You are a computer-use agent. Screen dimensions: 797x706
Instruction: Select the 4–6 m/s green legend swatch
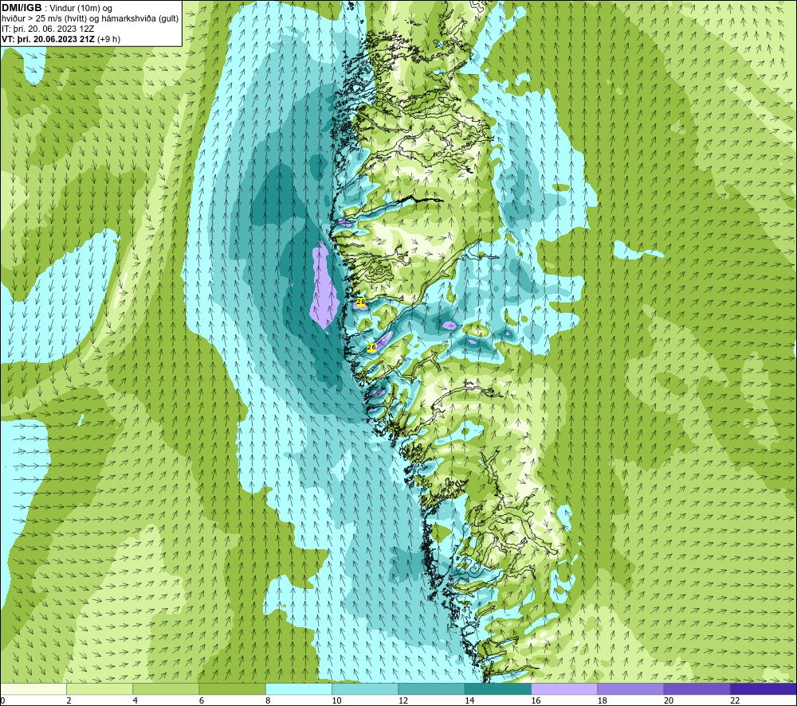pos(167,688)
